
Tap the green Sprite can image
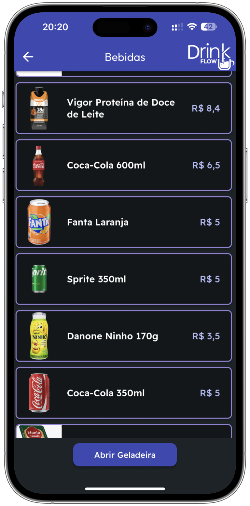[x=39, y=279]
